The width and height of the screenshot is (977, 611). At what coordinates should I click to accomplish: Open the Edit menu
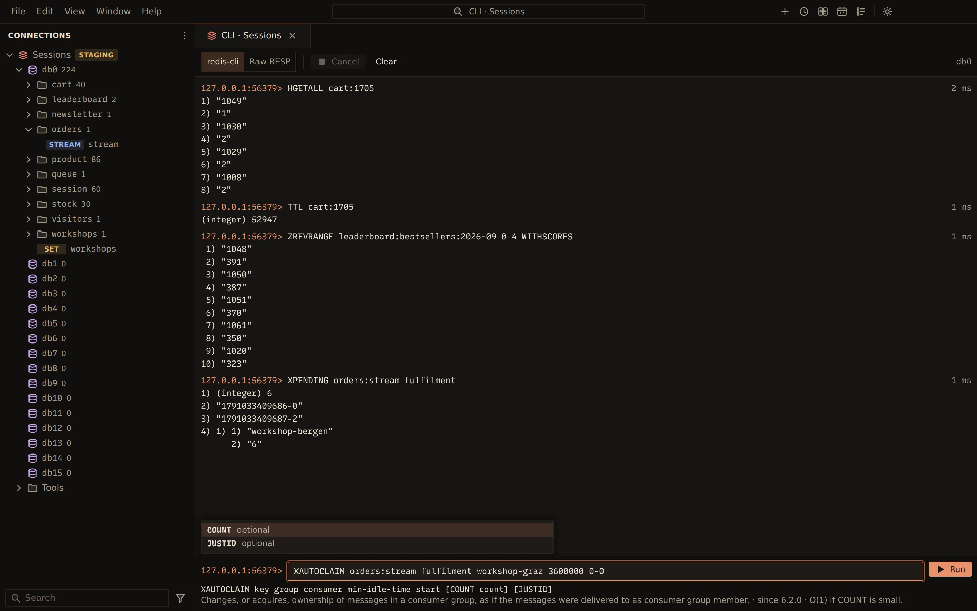[x=45, y=11]
